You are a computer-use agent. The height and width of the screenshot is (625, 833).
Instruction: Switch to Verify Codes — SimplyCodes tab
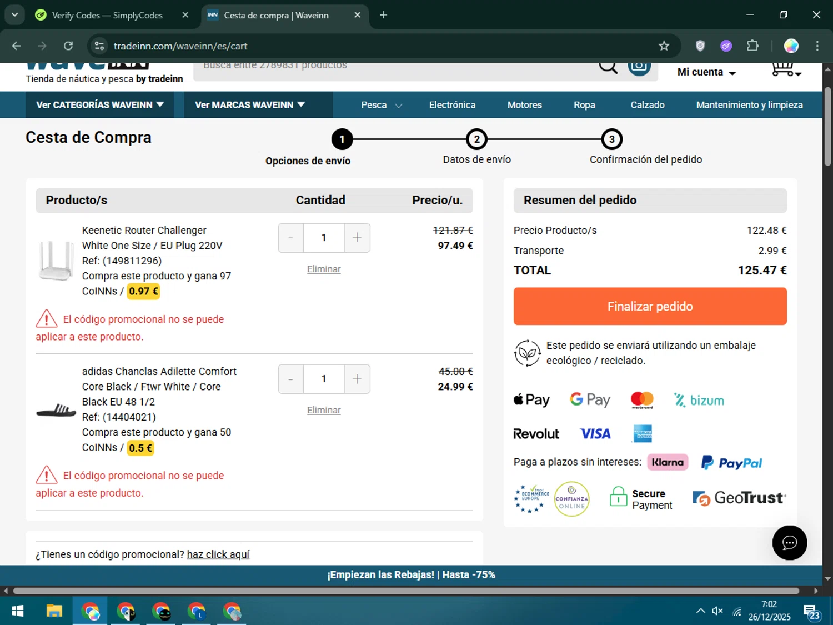(x=108, y=16)
